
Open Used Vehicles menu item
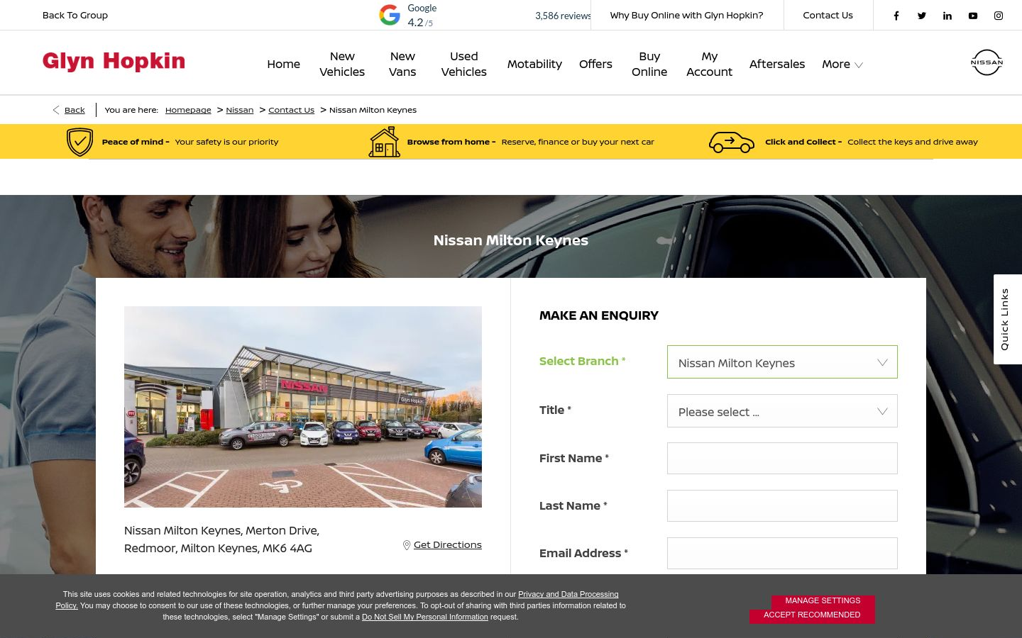(x=464, y=64)
